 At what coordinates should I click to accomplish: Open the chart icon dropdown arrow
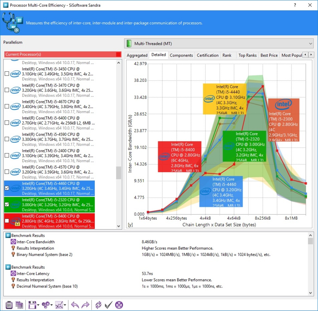tap(65, 305)
